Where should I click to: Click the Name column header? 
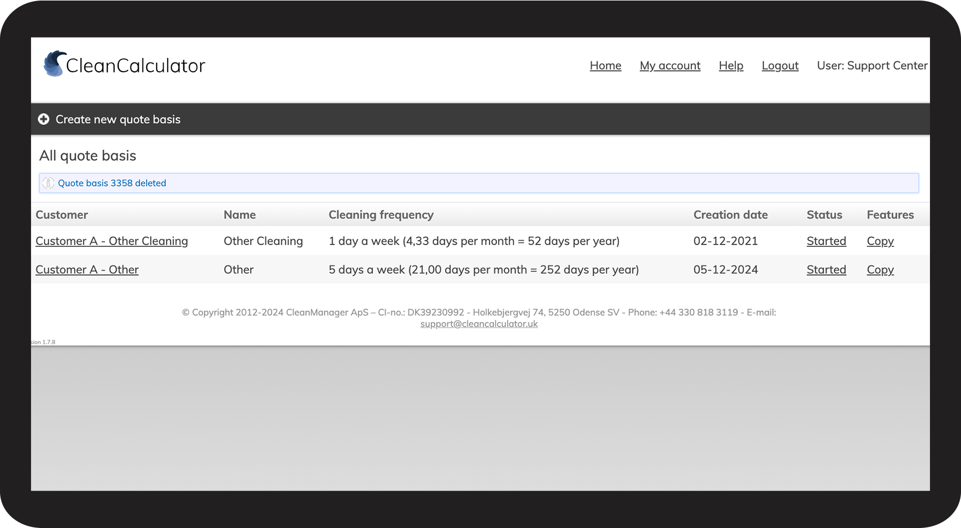239,215
